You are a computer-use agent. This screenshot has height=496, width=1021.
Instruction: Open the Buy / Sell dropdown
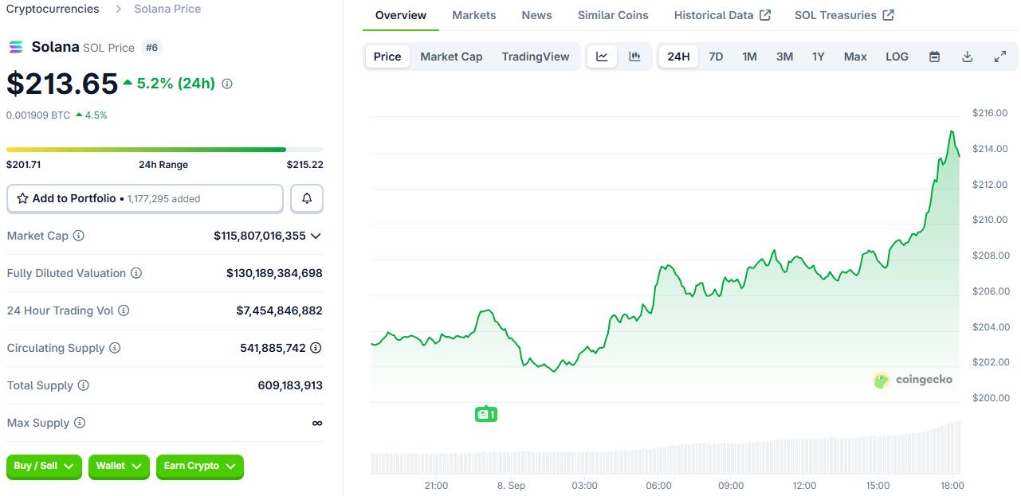click(x=44, y=467)
